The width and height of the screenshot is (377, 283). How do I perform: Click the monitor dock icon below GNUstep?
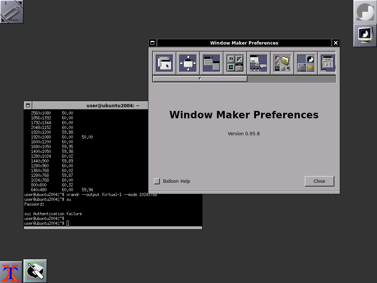(365, 35)
